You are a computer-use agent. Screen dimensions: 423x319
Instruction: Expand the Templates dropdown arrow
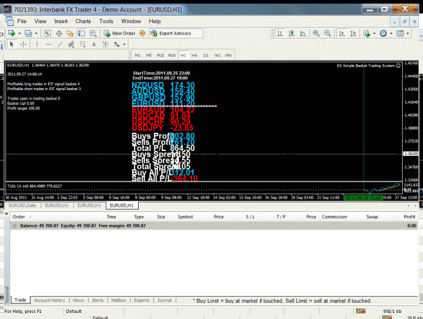[407, 33]
